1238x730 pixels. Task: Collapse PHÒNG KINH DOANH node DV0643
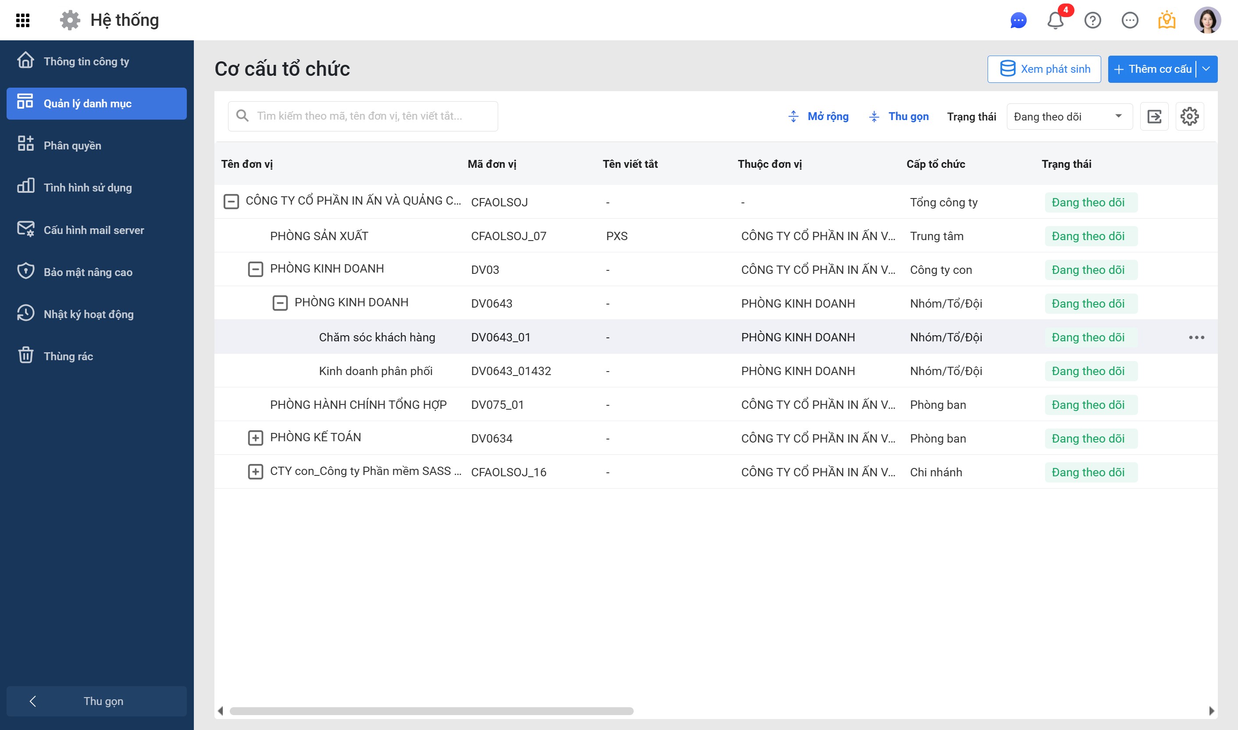click(x=280, y=303)
